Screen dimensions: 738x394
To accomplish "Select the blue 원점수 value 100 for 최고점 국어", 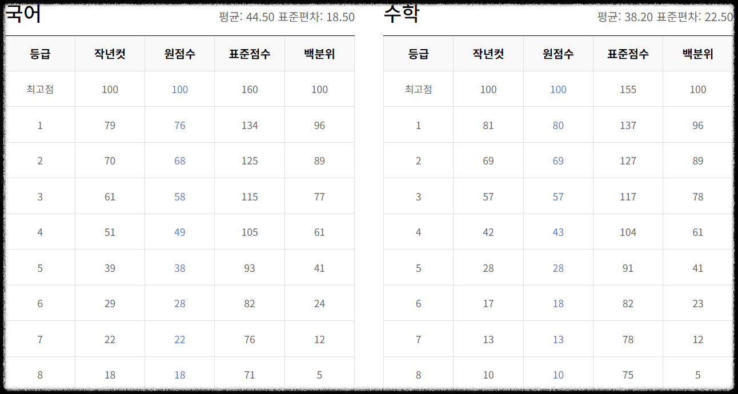I will pyautogui.click(x=179, y=89).
